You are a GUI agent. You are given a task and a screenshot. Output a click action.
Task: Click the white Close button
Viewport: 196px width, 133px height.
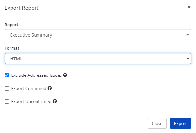[157, 123]
